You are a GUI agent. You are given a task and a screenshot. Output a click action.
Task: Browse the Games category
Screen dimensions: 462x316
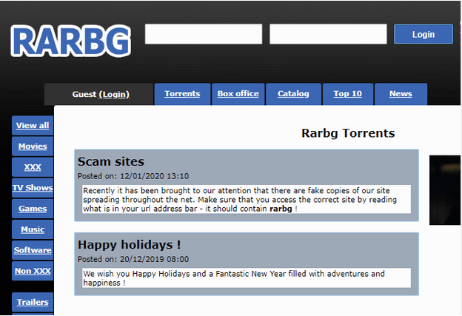33,209
